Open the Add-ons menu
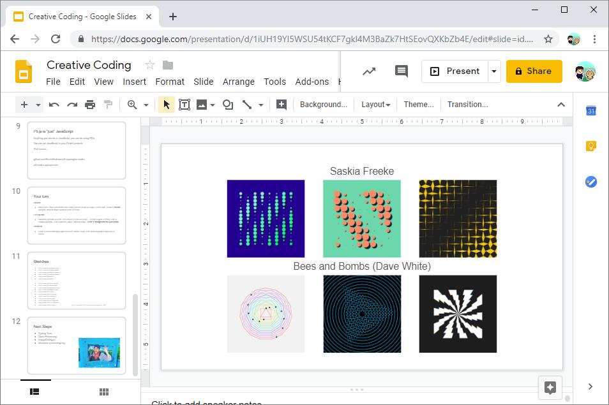This screenshot has height=405, width=609. (312, 82)
